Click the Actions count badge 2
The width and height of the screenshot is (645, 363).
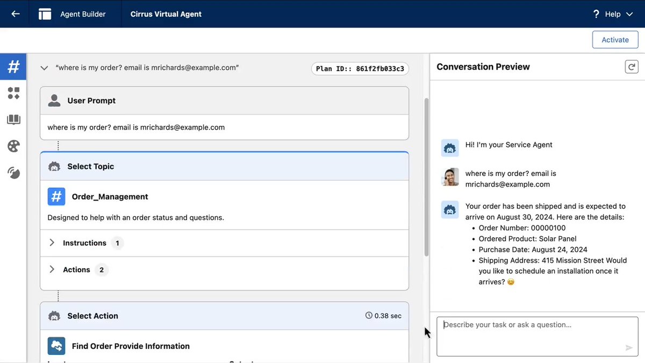[x=102, y=270]
